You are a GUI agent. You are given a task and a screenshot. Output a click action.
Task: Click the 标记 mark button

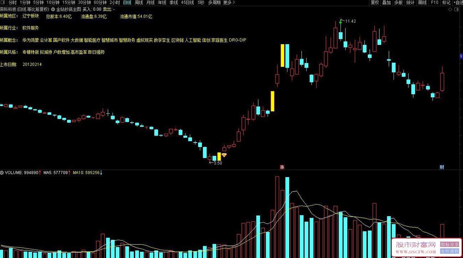pyautogui.click(x=446, y=2)
